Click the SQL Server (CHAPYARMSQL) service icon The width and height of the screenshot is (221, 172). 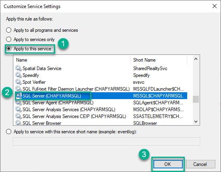19,96
